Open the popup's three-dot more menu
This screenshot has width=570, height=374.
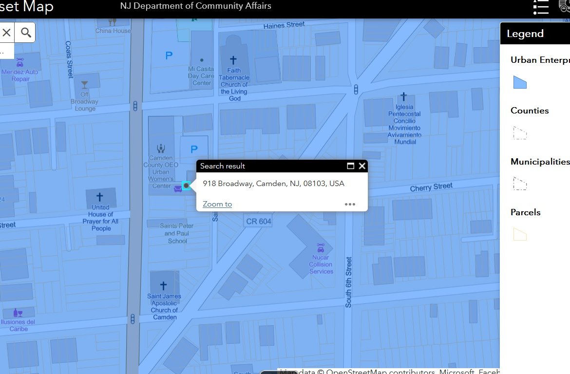(x=350, y=204)
